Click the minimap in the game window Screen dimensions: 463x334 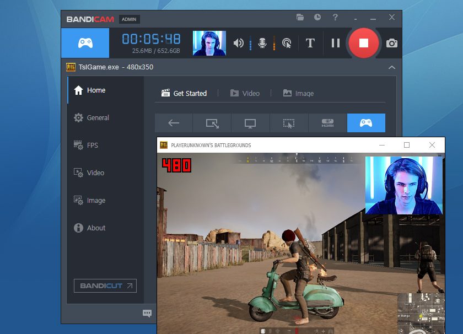(421, 314)
